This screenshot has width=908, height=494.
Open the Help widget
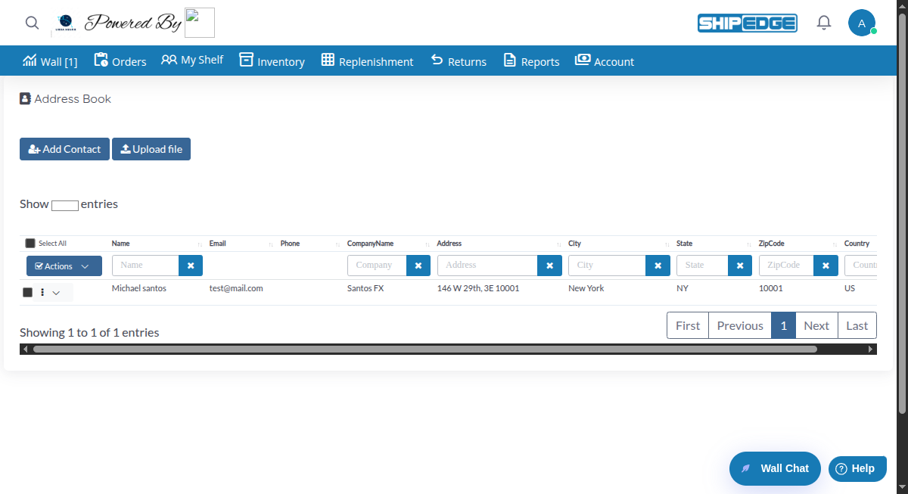coord(857,468)
